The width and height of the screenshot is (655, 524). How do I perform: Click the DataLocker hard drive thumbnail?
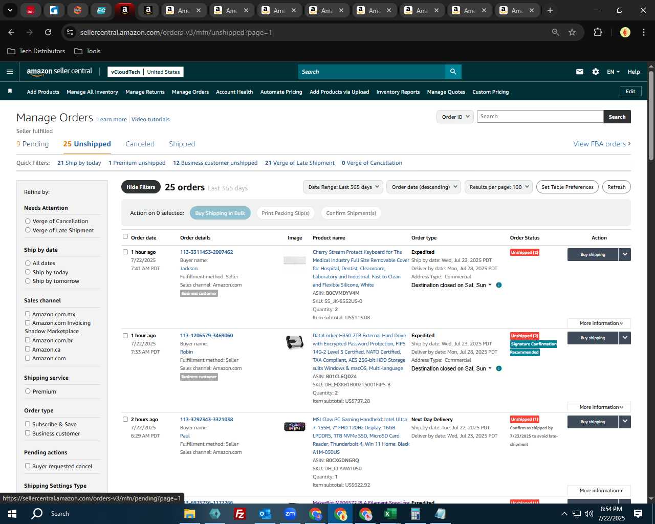point(295,342)
